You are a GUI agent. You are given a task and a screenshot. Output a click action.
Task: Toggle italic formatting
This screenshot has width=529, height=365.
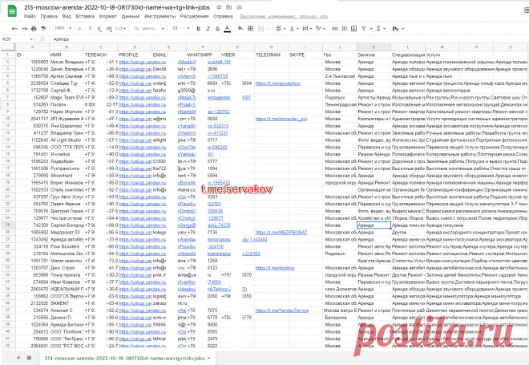208,29
